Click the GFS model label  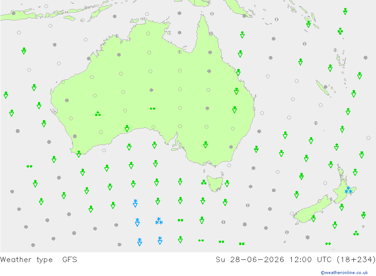(70, 260)
